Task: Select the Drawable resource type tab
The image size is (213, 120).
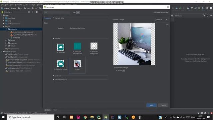Action: click(x=47, y=18)
